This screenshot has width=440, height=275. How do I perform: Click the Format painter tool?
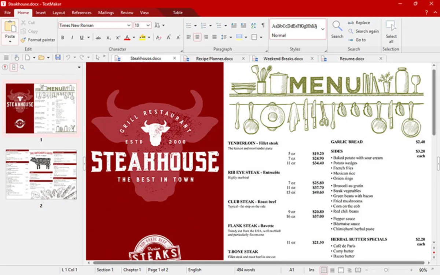pos(38,40)
